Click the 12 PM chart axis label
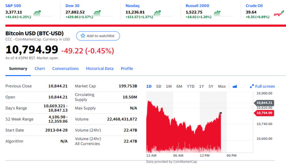The image size is (286, 164). point(205,156)
